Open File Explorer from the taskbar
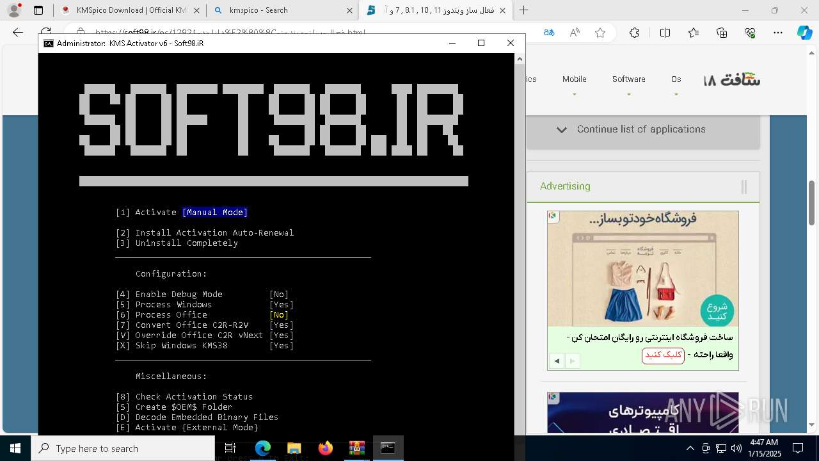 coord(294,448)
